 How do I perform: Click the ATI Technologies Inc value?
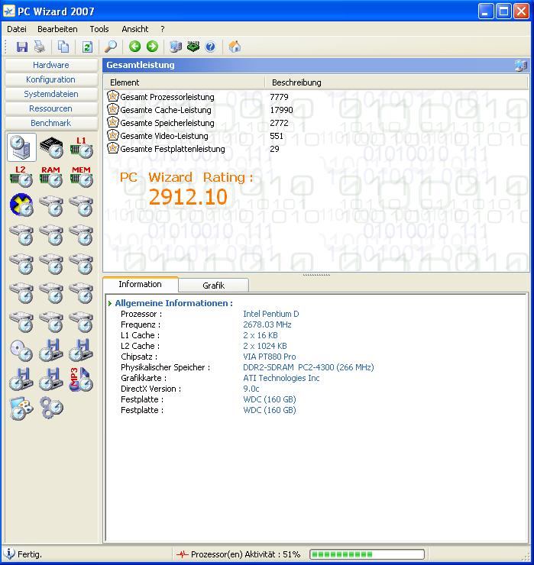(x=281, y=378)
